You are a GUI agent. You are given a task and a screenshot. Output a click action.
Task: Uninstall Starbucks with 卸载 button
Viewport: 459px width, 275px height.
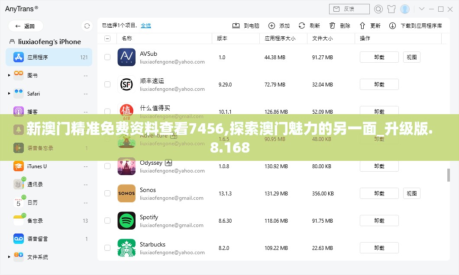[x=379, y=247]
